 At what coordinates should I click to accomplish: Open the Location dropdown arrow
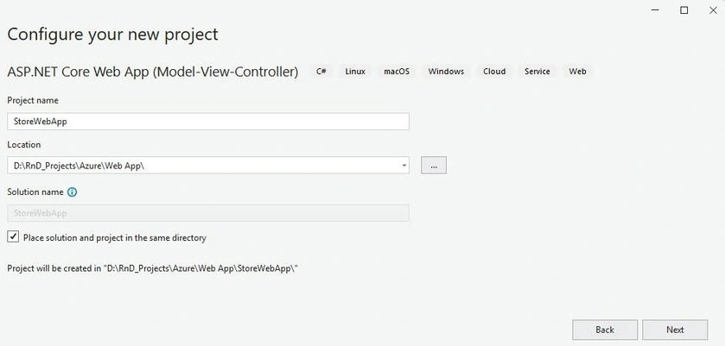tap(404, 166)
